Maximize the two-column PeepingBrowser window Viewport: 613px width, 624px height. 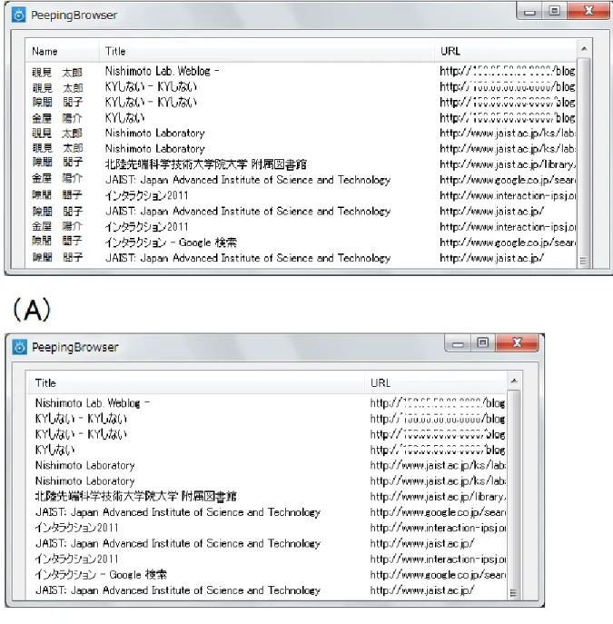pyautogui.click(x=483, y=342)
